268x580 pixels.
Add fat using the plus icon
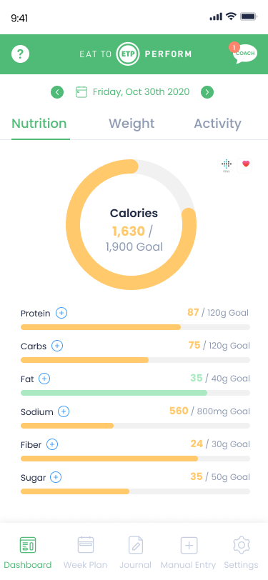click(x=44, y=379)
